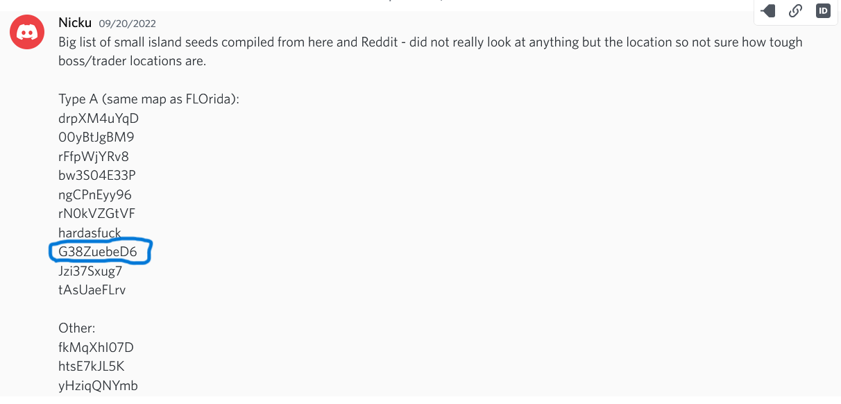Click the circled seed G38ZuebeD6
Screen dimensions: 841x404
(x=98, y=252)
